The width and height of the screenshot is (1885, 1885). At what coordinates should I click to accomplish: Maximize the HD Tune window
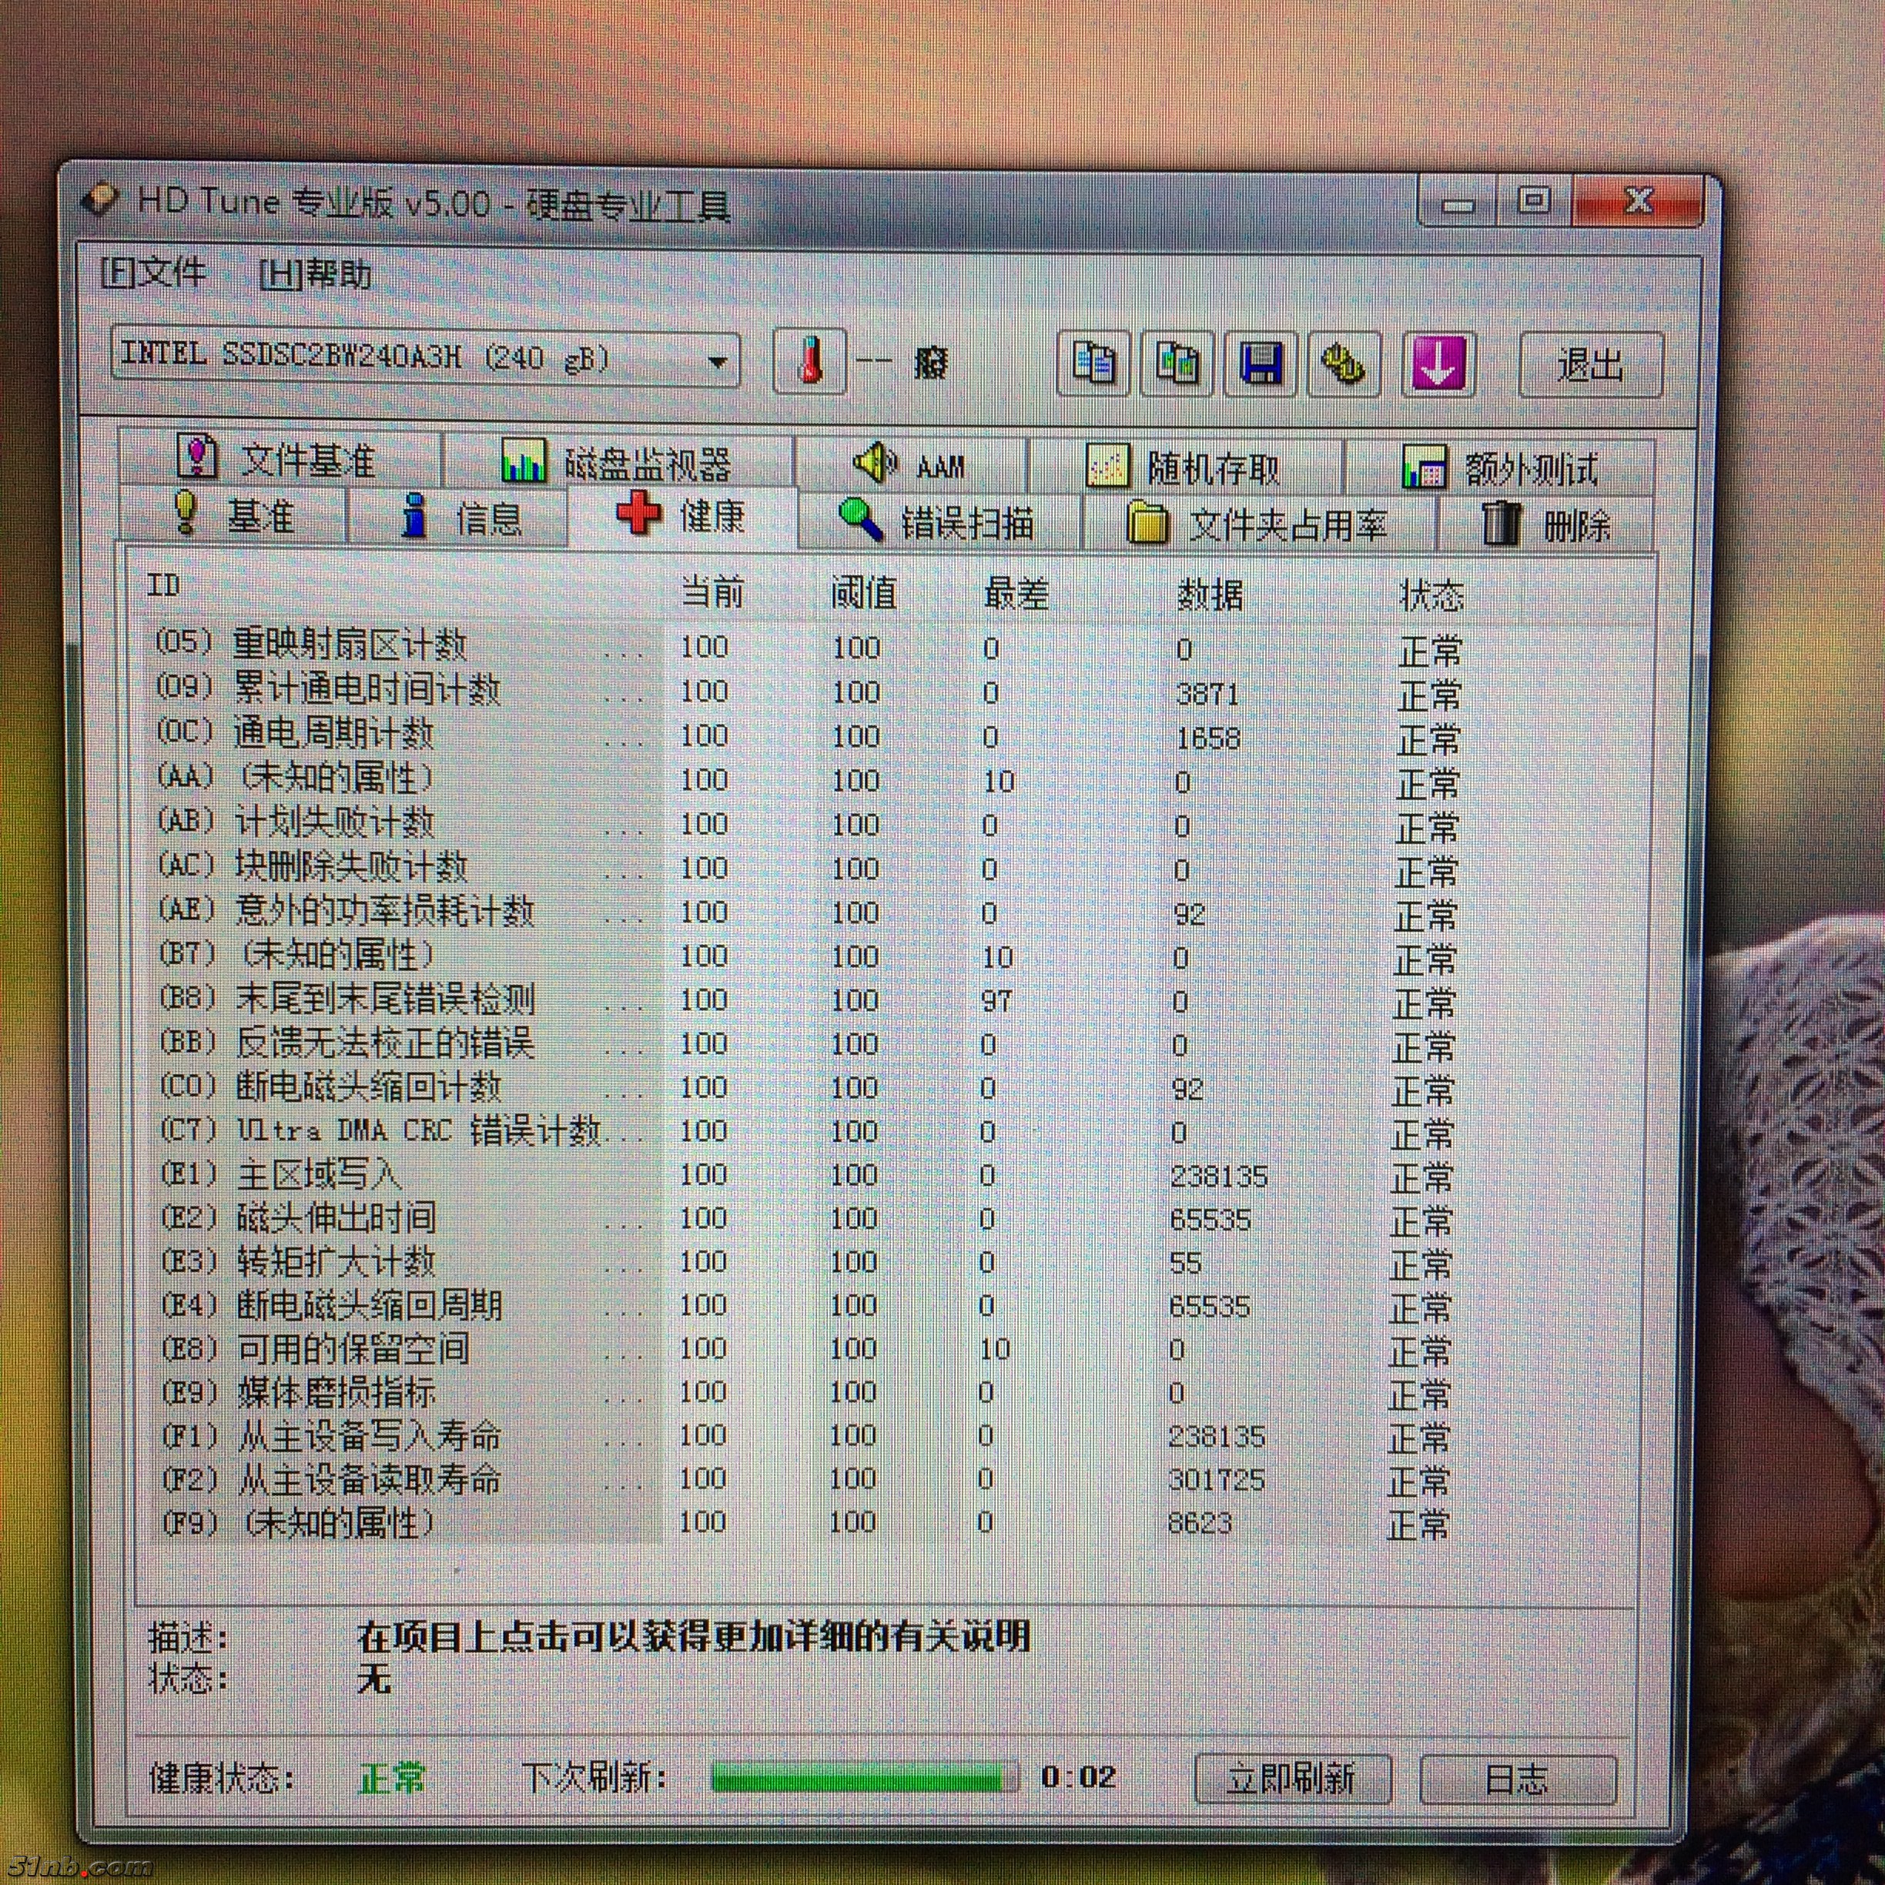click(1535, 201)
